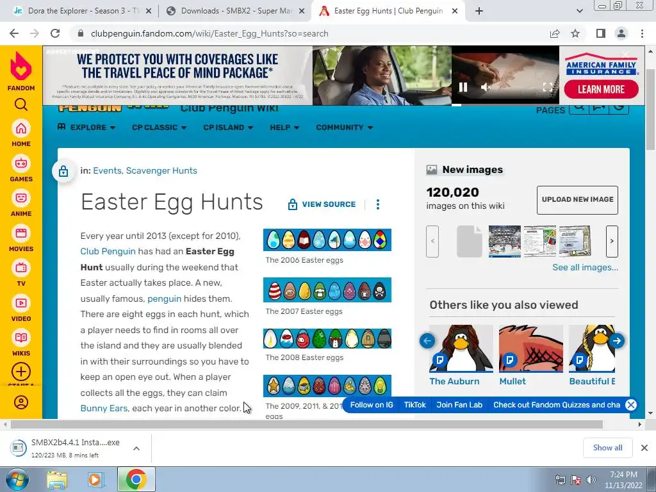Screen dimensions: 656x492
Task: Open the 2007 Easter eggs image
Action: point(327,290)
